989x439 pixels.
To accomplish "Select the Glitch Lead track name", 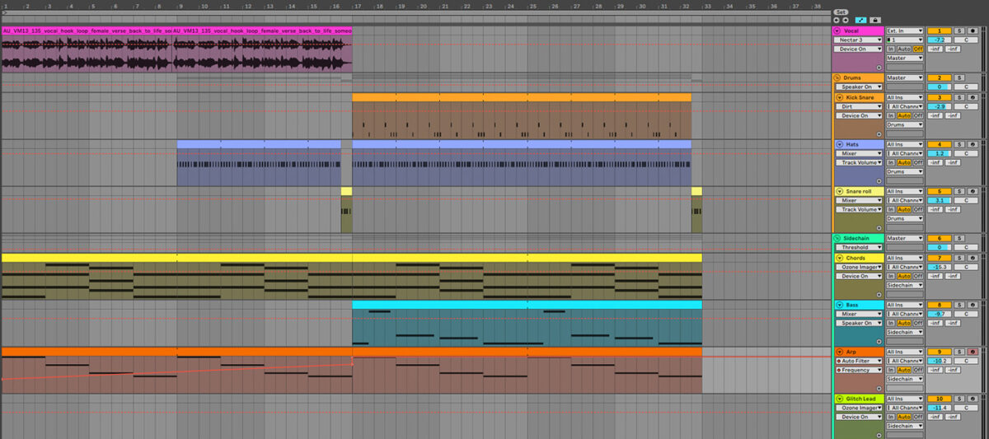I will tap(860, 399).
